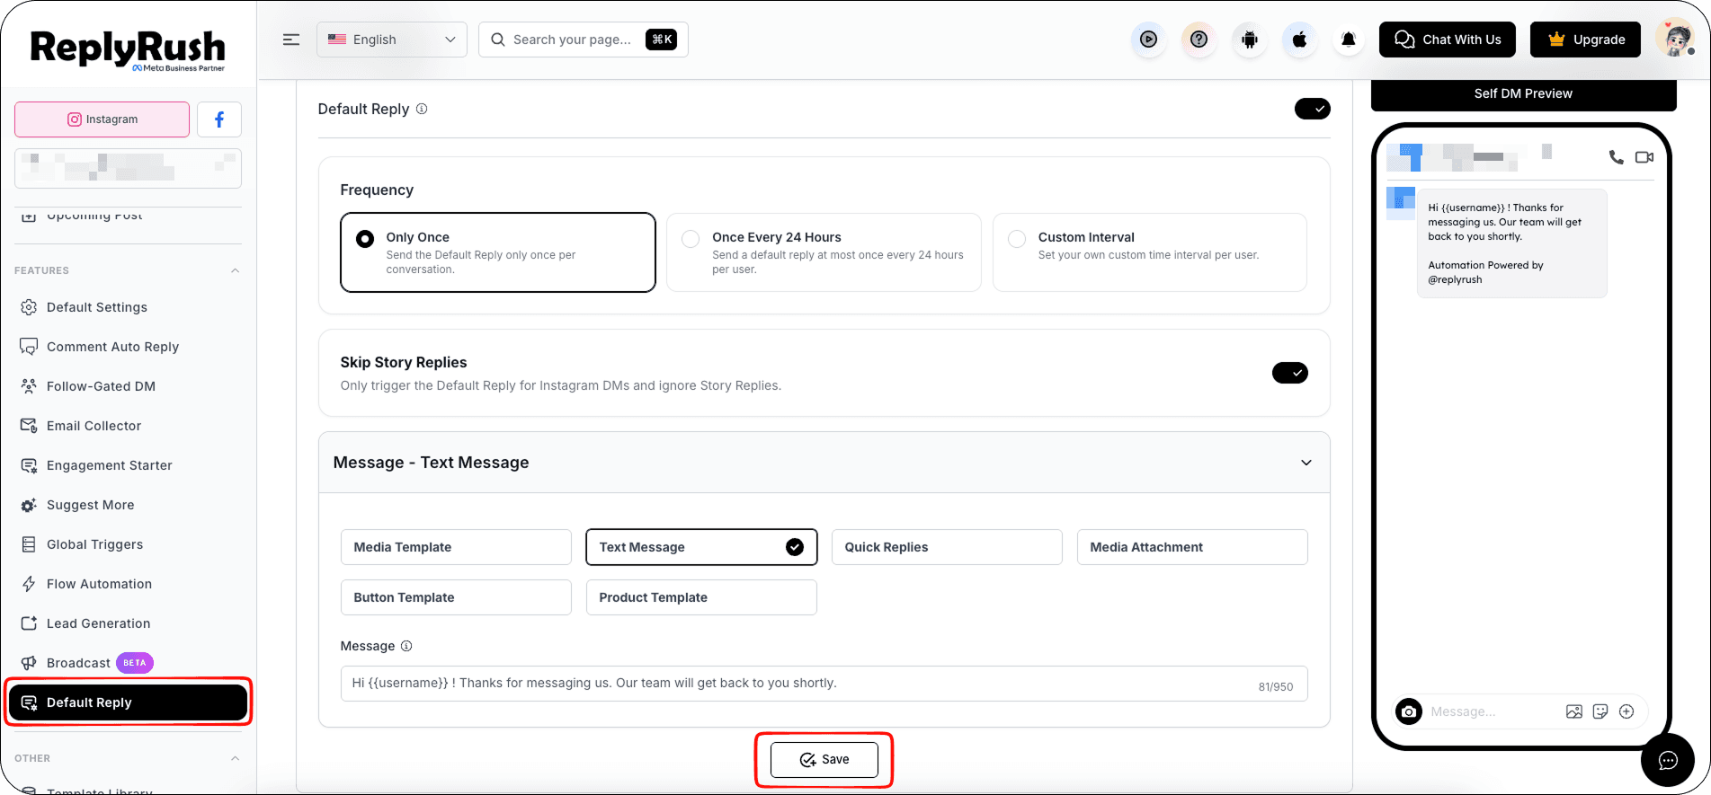The width and height of the screenshot is (1711, 795).
Task: Open the video tutorial play icon
Action: pyautogui.click(x=1148, y=40)
